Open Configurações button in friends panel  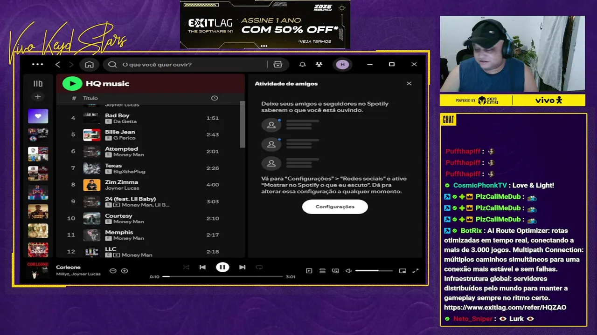pyautogui.click(x=335, y=207)
